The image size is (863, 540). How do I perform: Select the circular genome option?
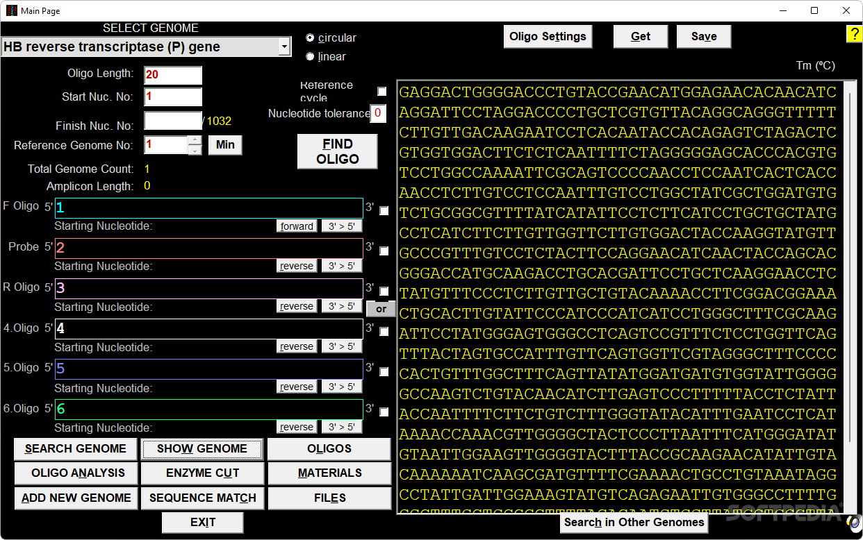tap(310, 37)
